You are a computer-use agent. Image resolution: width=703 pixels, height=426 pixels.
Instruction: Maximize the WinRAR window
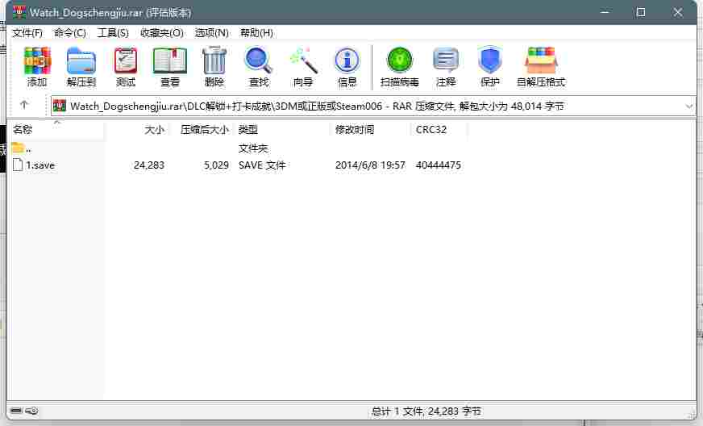coord(641,12)
